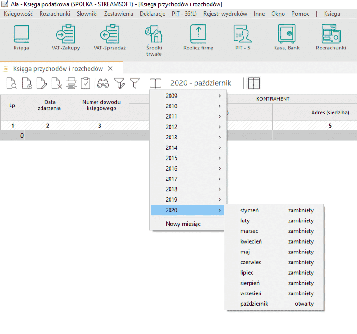The width and height of the screenshot is (357, 334).
Task: Open Okno menu
Action: tap(278, 14)
